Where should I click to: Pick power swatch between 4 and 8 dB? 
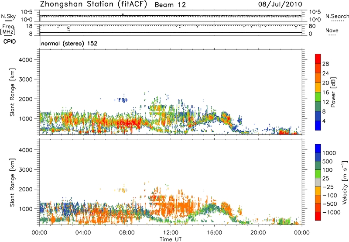(x=318, y=116)
